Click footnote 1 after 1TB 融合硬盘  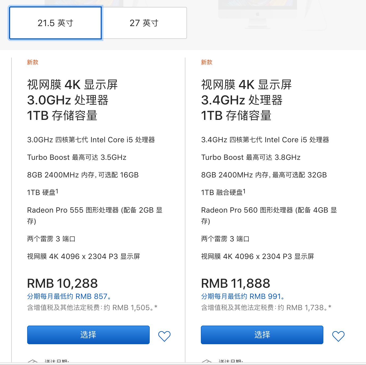point(244,191)
